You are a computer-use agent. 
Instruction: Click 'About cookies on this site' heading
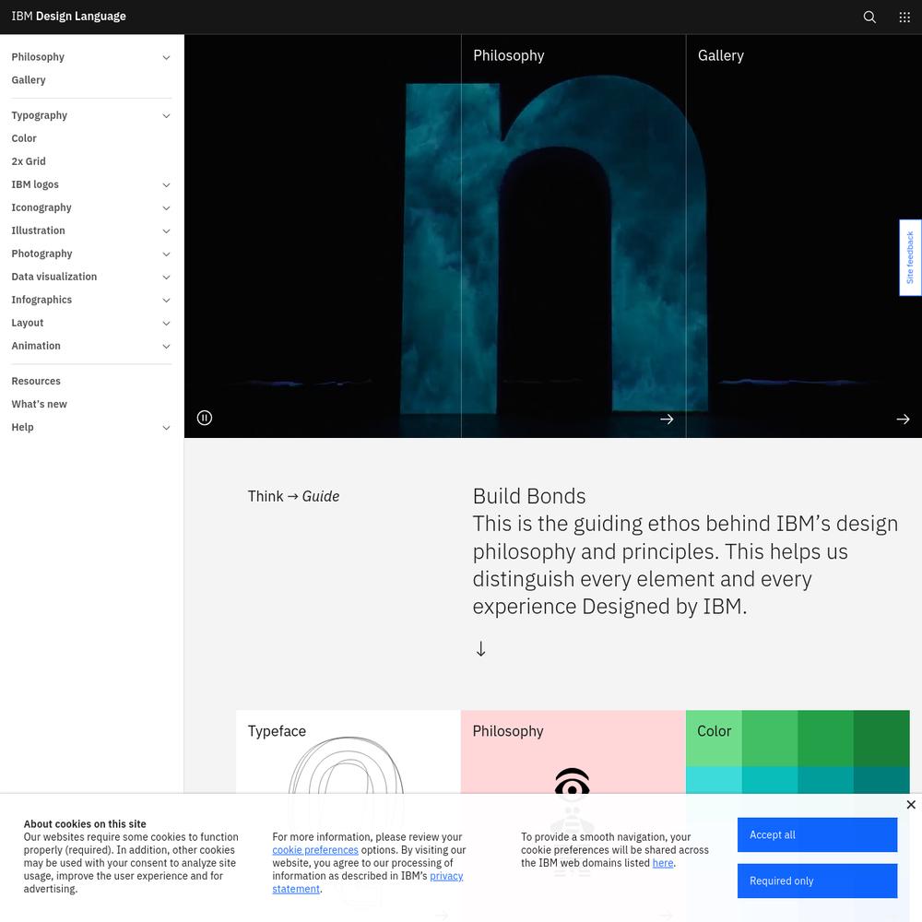pos(85,823)
